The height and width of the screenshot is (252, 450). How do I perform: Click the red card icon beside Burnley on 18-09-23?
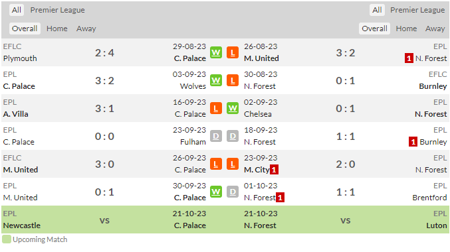(x=413, y=142)
